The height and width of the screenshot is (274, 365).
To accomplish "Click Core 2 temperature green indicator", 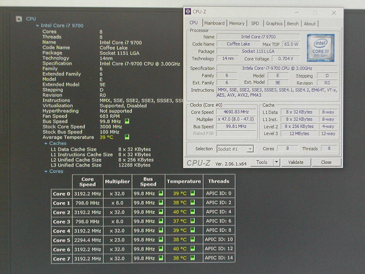I will click(193, 212).
